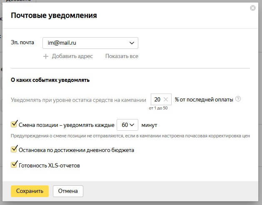
Task: Click the Добавить адрес link
Action: [x=72, y=56]
